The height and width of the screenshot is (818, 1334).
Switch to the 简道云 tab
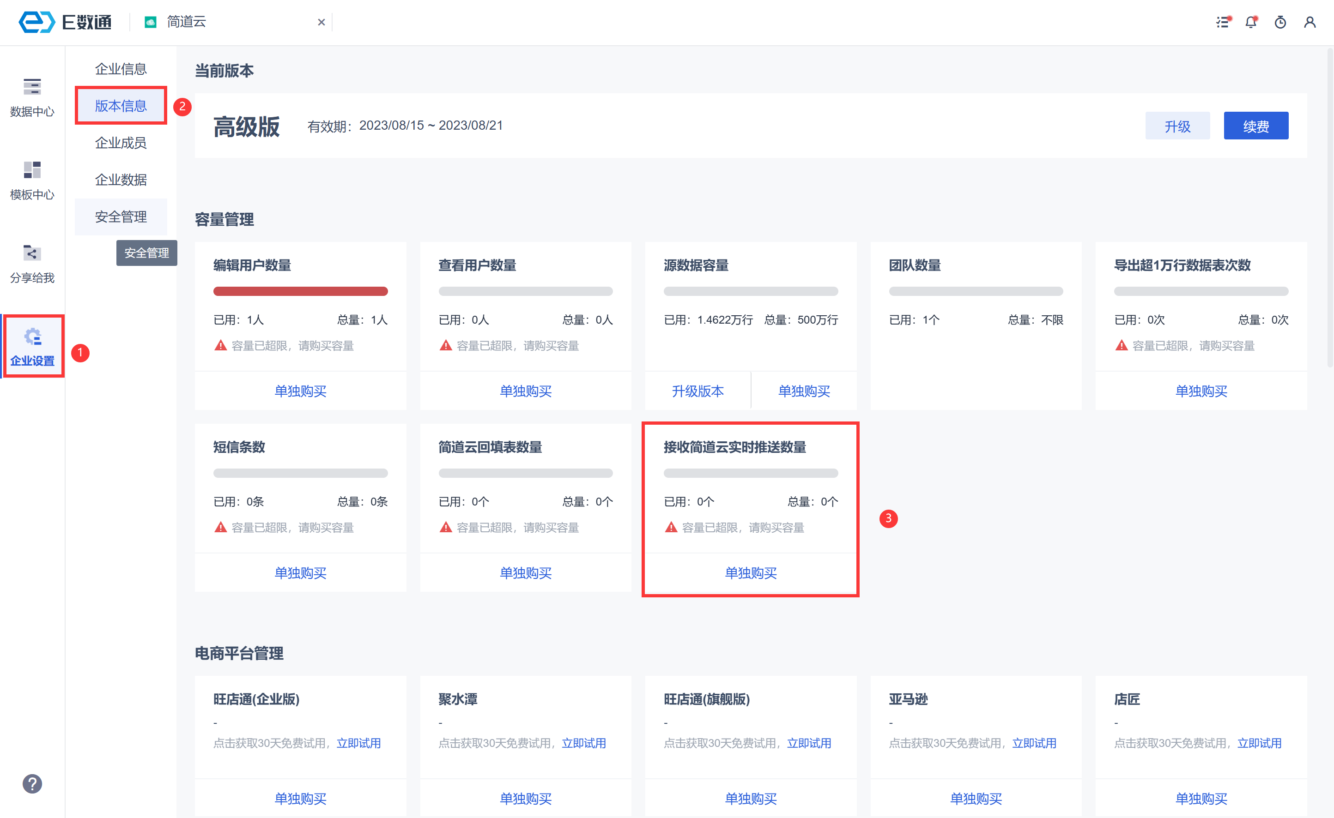(186, 22)
